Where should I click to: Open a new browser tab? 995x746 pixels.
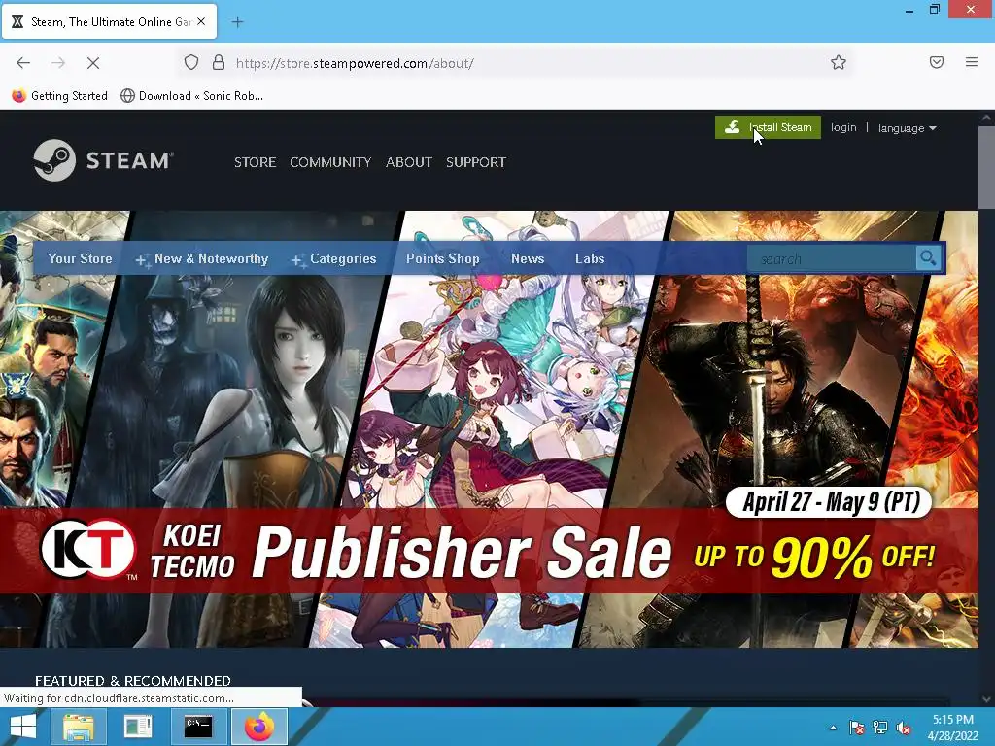click(237, 22)
